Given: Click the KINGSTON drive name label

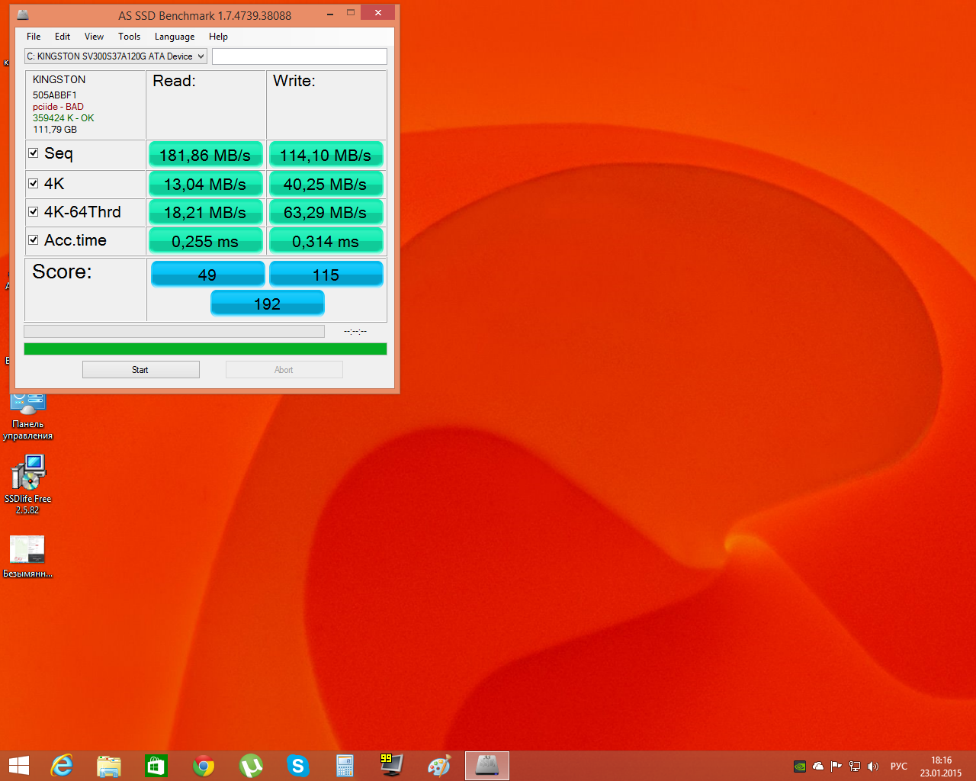Looking at the screenshot, I should coord(59,79).
